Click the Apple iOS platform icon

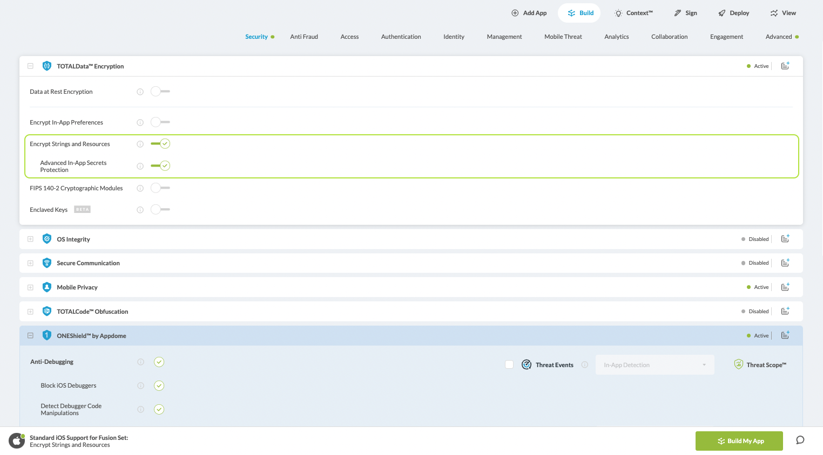[17, 441]
